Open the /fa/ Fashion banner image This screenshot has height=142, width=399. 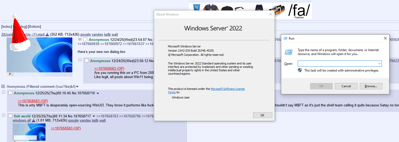(250, 11)
